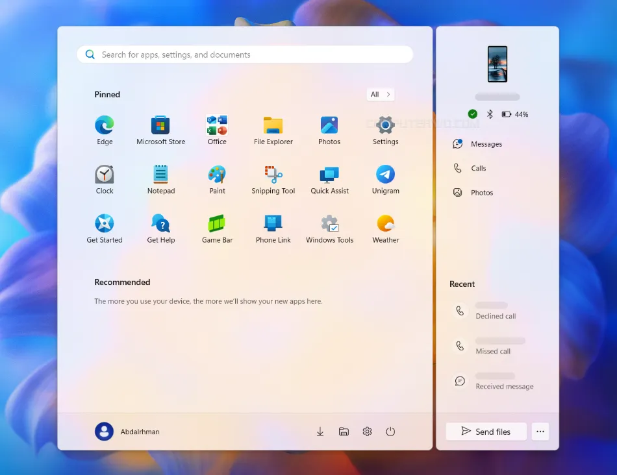Expand the All pinned apps list
The width and height of the screenshot is (617, 475).
click(381, 94)
